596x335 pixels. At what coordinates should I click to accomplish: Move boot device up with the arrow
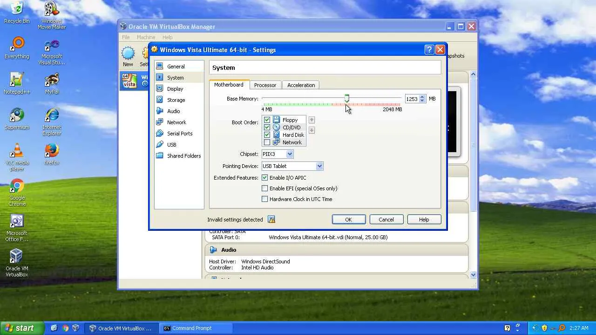click(x=312, y=120)
